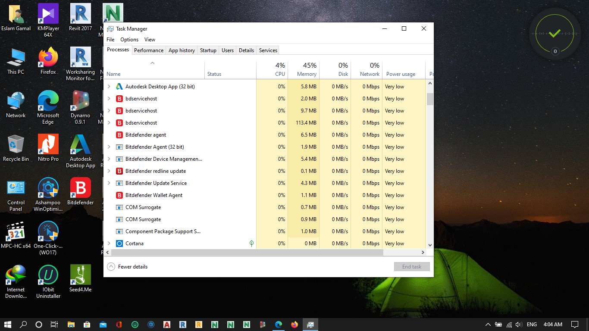Select the Bitdefender Wallet Agent process icon
Screen dimensions: 589x331
click(119, 195)
